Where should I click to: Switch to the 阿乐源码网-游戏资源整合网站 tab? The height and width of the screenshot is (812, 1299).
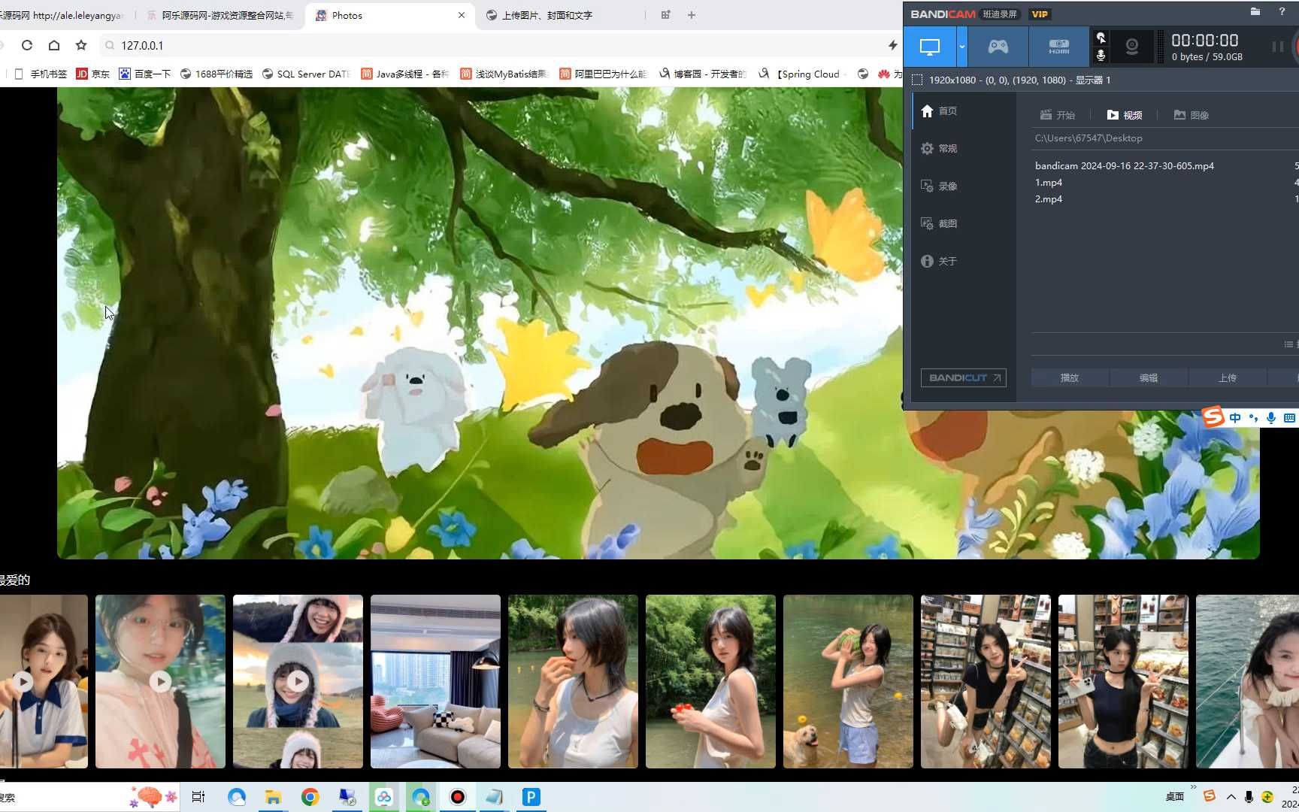pos(220,15)
